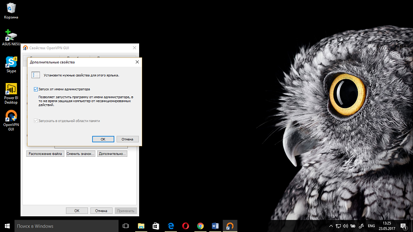Image resolution: width=413 pixels, height=232 pixels.
Task: Click 'Расположение файла' button
Action: (x=45, y=154)
